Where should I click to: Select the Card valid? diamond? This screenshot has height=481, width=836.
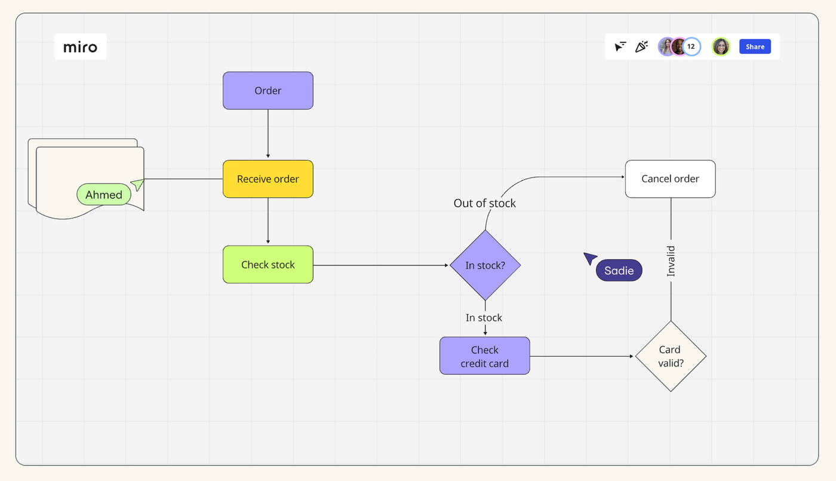tap(670, 356)
